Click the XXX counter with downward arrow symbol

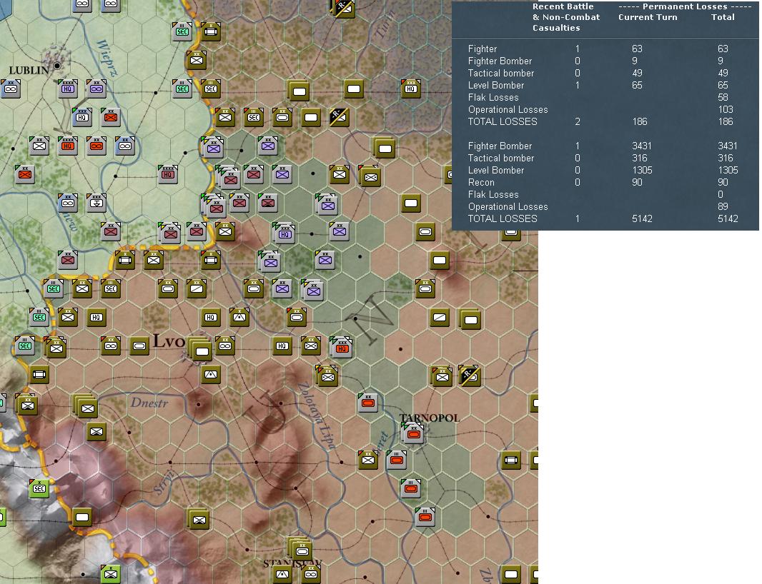[x=97, y=203]
